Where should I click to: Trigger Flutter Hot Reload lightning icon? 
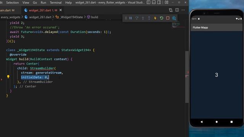(x=155, y=18)
